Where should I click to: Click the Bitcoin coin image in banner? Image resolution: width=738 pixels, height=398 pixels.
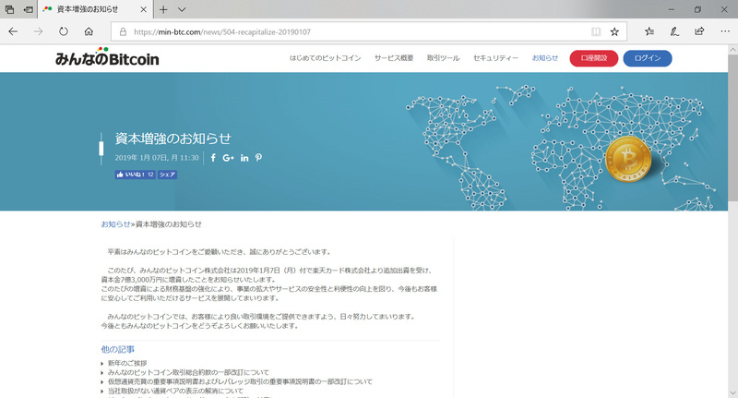coord(628,159)
